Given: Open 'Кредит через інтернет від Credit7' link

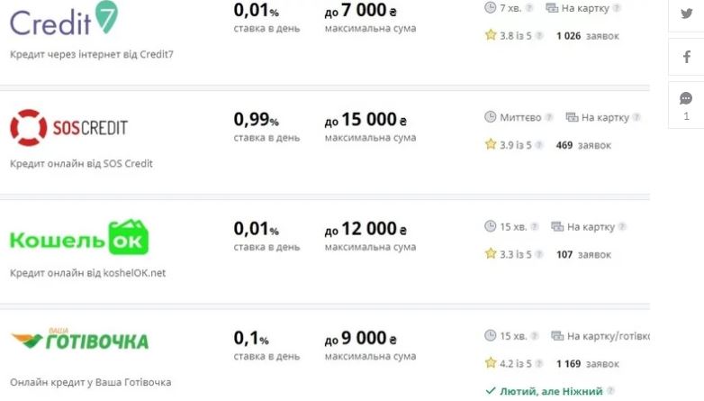Looking at the screenshot, I should (92, 54).
